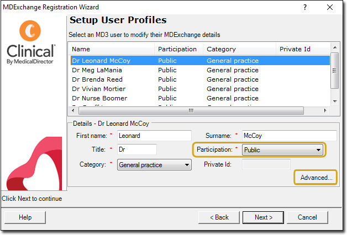Click Next > to continue

[263, 217]
